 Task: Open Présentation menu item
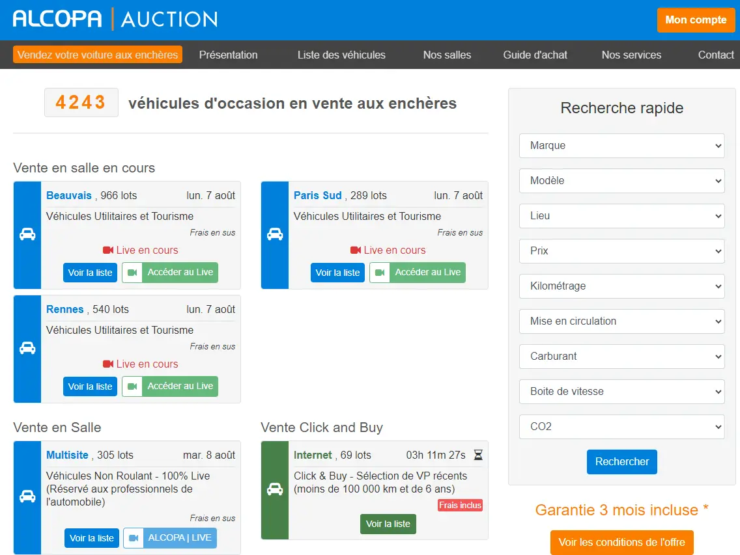(x=229, y=55)
